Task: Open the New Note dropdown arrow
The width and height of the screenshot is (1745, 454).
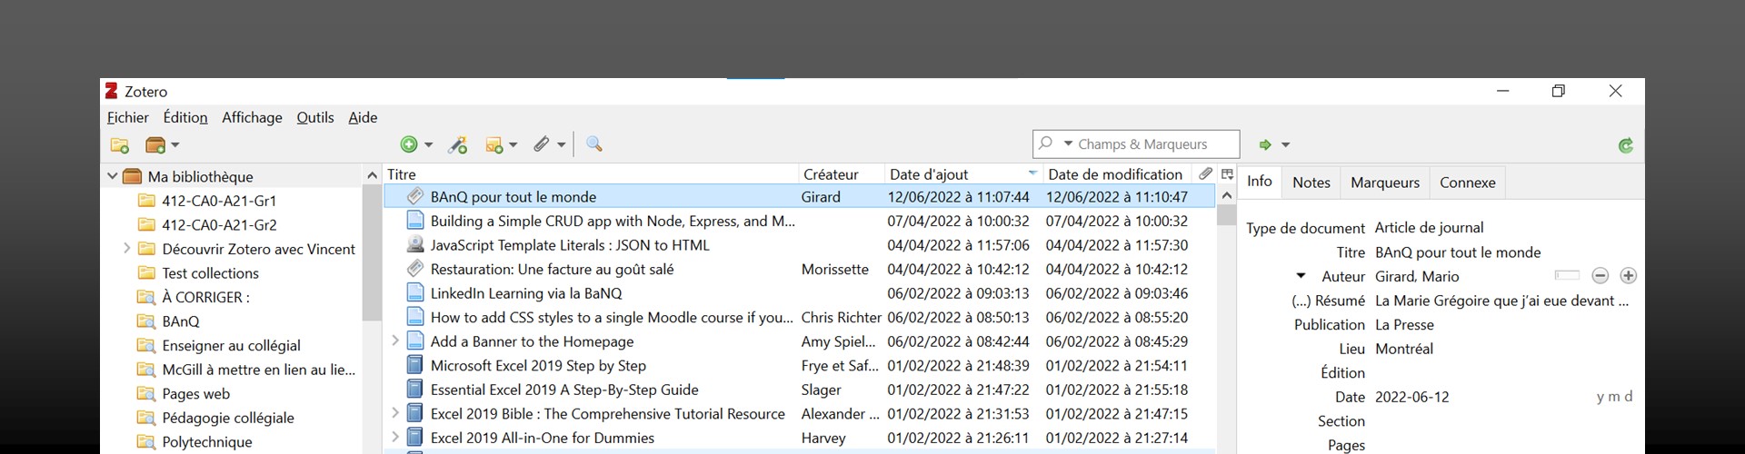Action: [513, 145]
